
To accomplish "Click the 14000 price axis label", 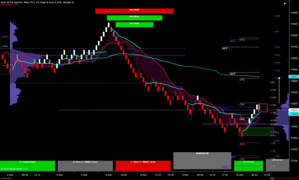I will coord(294,58).
